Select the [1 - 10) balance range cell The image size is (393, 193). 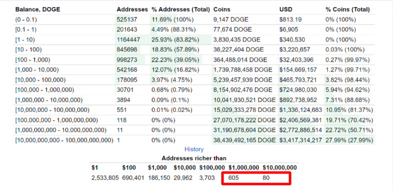[25, 39]
